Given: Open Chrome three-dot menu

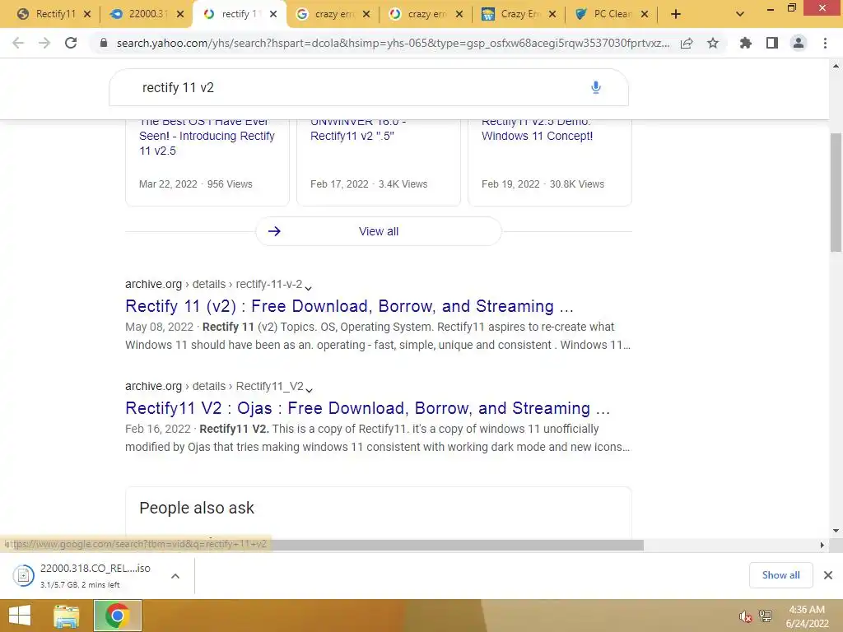Looking at the screenshot, I should [x=825, y=43].
